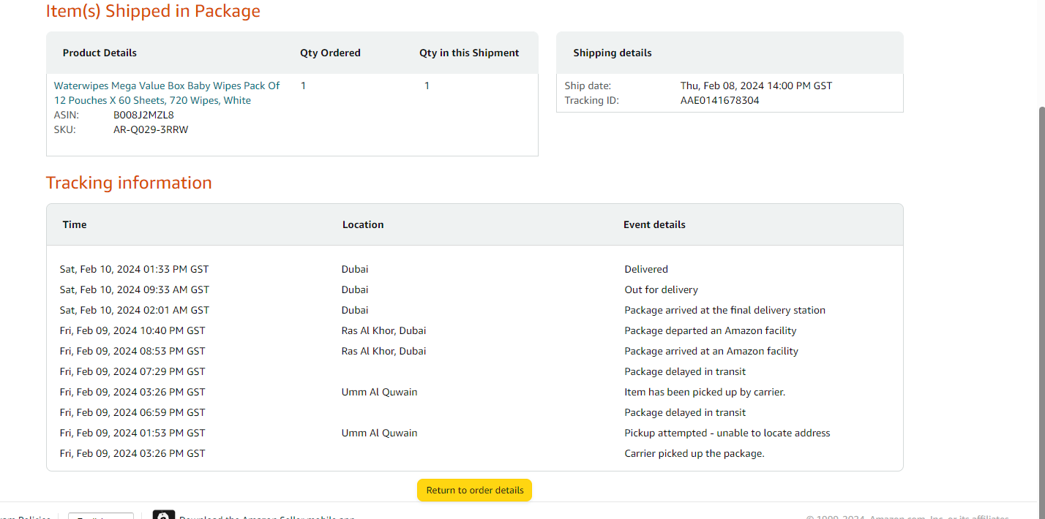
Task: Click the 'Shipping details' panel header
Action: coord(613,53)
